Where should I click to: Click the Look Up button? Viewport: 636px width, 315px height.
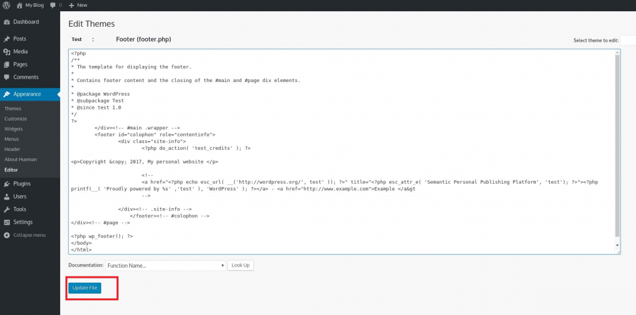(x=240, y=265)
